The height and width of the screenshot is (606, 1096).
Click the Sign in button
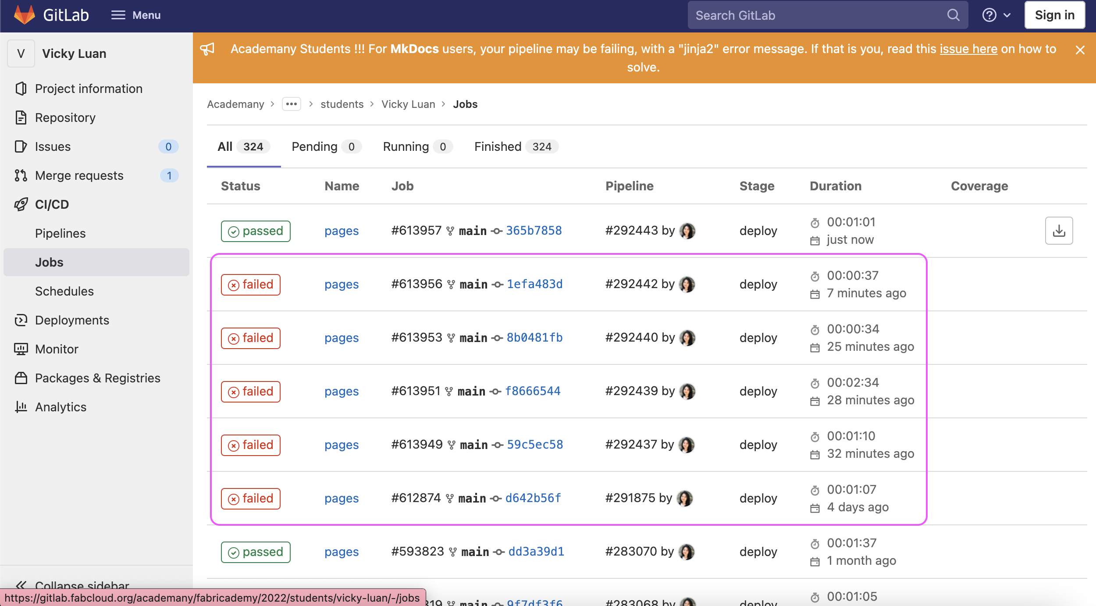tap(1055, 15)
